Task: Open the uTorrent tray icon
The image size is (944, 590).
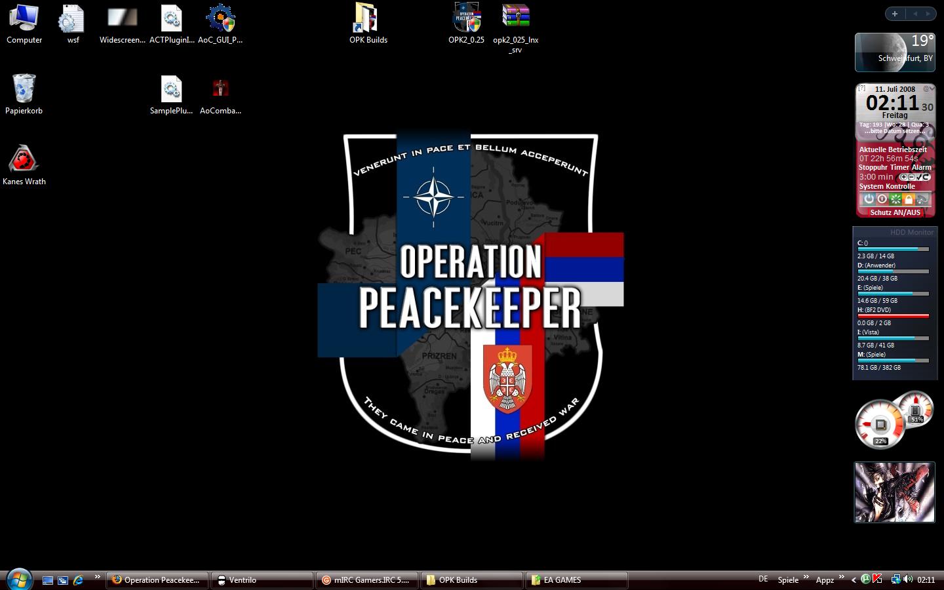Action: click(865, 579)
